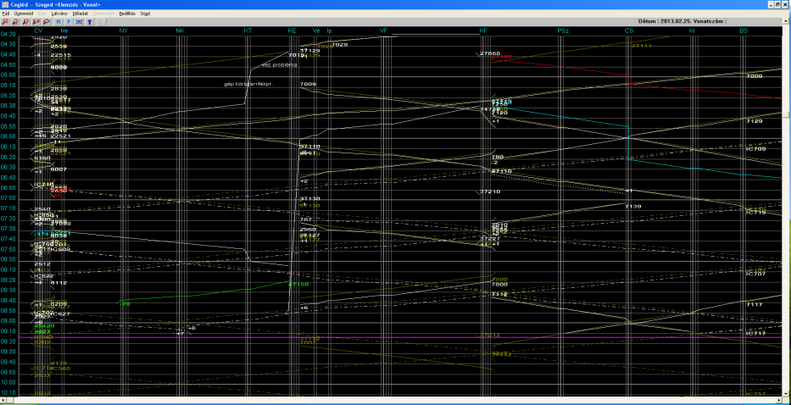791x405 pixels.
Task: Click the KF station header
Action: tap(483, 31)
